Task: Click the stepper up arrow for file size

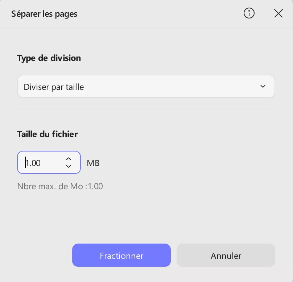Action: pos(68,158)
